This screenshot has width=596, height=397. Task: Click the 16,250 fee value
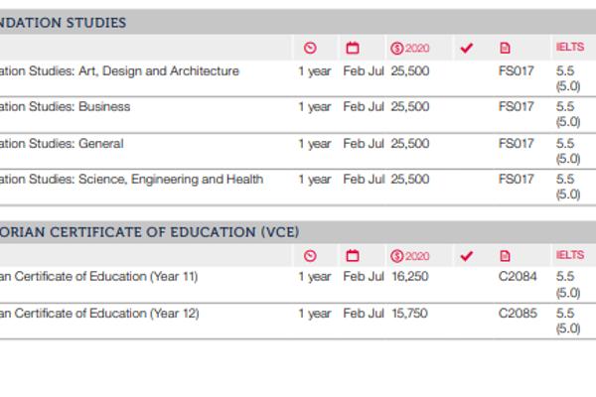point(409,277)
